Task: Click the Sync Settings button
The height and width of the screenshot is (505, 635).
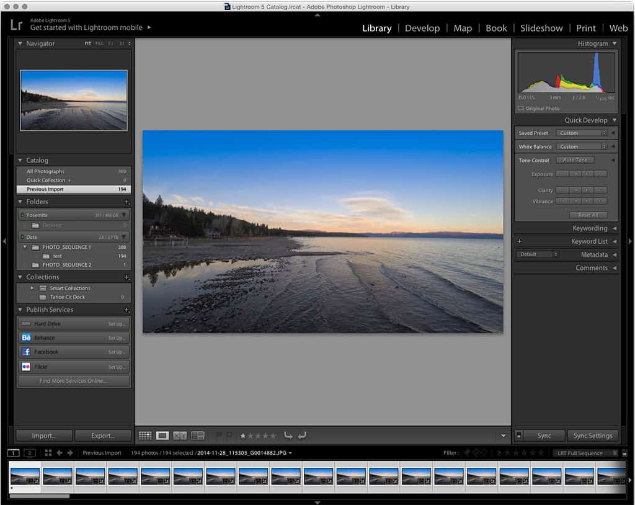Action: tap(592, 436)
